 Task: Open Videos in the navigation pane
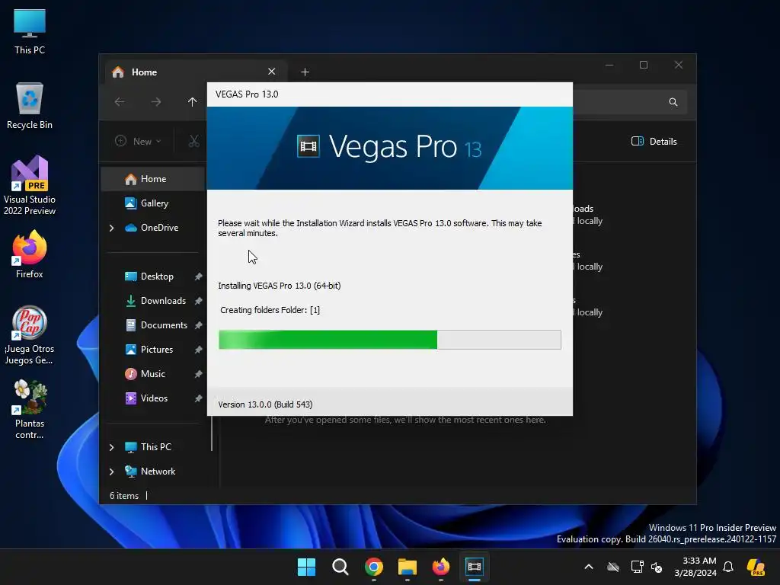pos(153,398)
